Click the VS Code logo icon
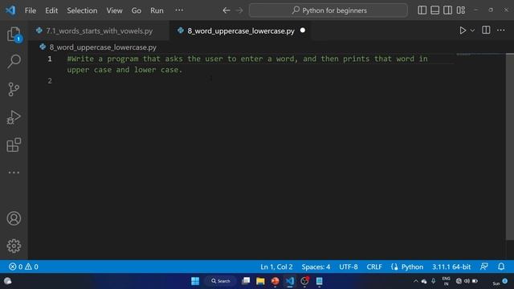This screenshot has height=289, width=514. 10,10
